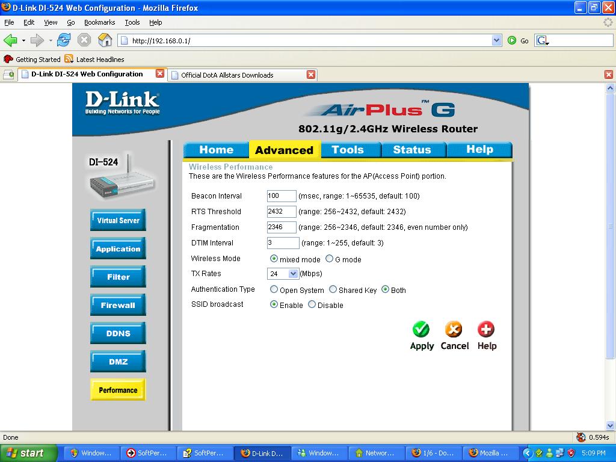616x462 pixels.
Task: Select the Advanced router tab
Action: pos(285,150)
